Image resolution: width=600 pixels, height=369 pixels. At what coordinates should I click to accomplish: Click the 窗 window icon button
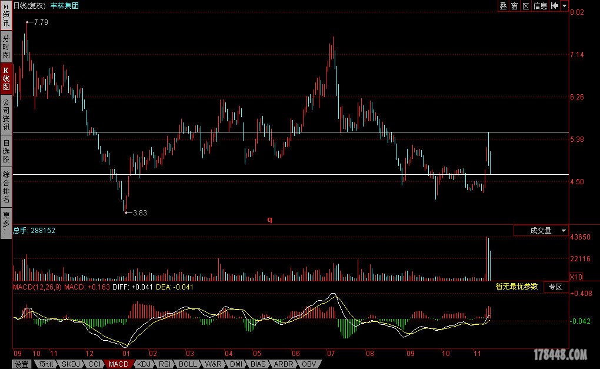coord(515,6)
